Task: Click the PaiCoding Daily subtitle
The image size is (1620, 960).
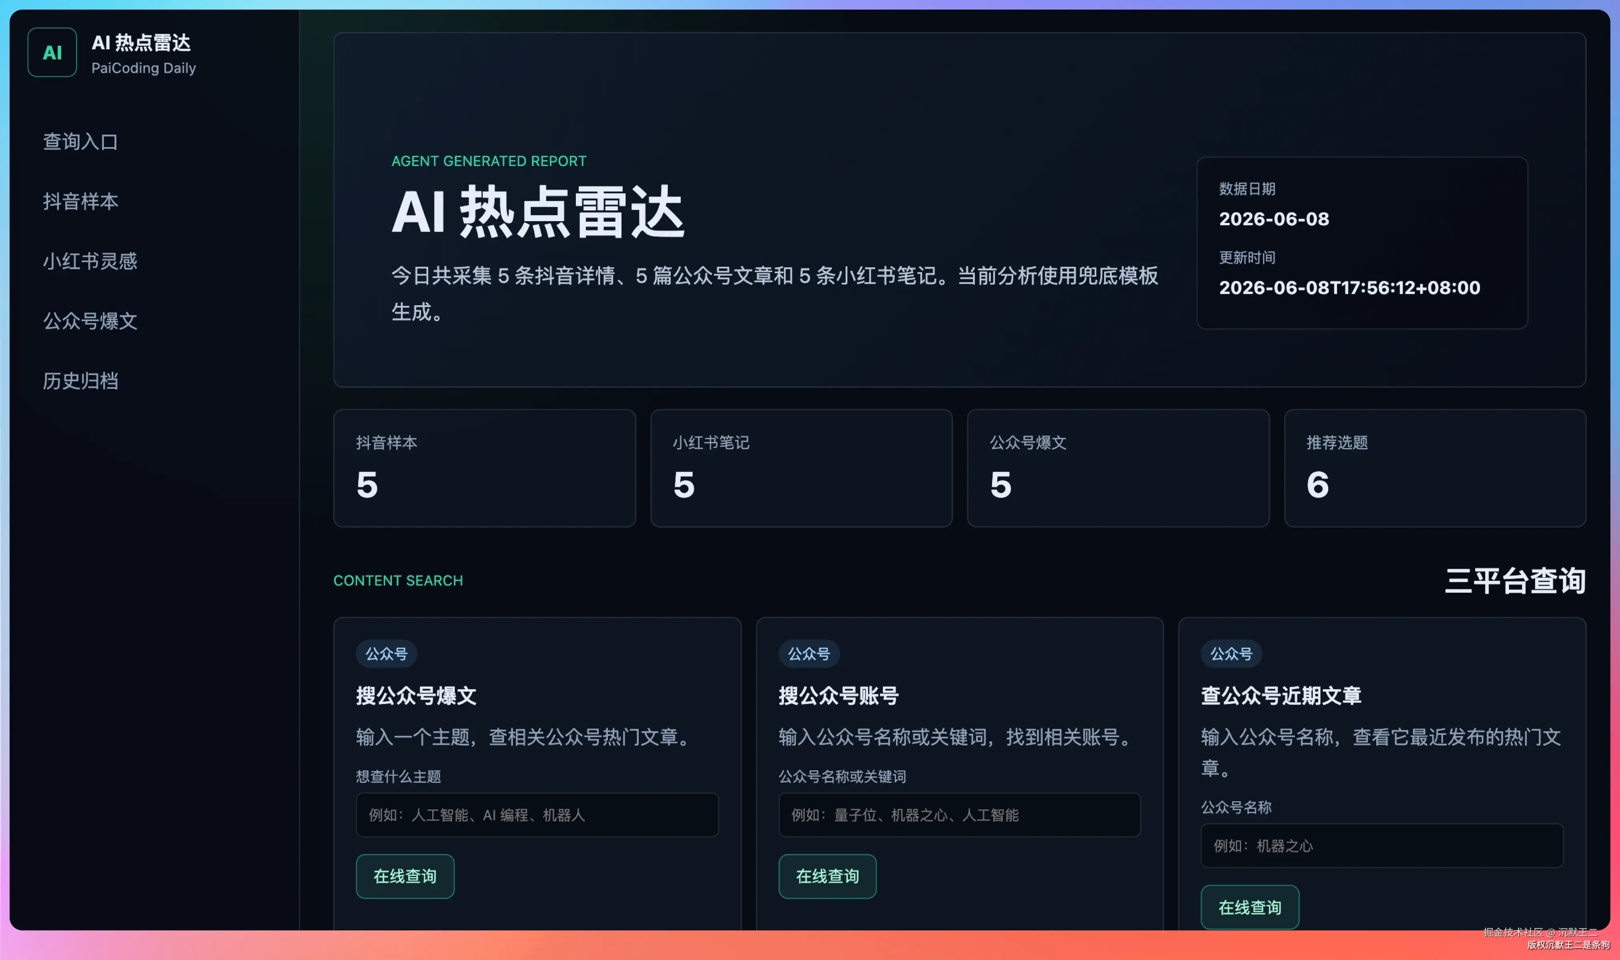Action: pyautogui.click(x=144, y=68)
